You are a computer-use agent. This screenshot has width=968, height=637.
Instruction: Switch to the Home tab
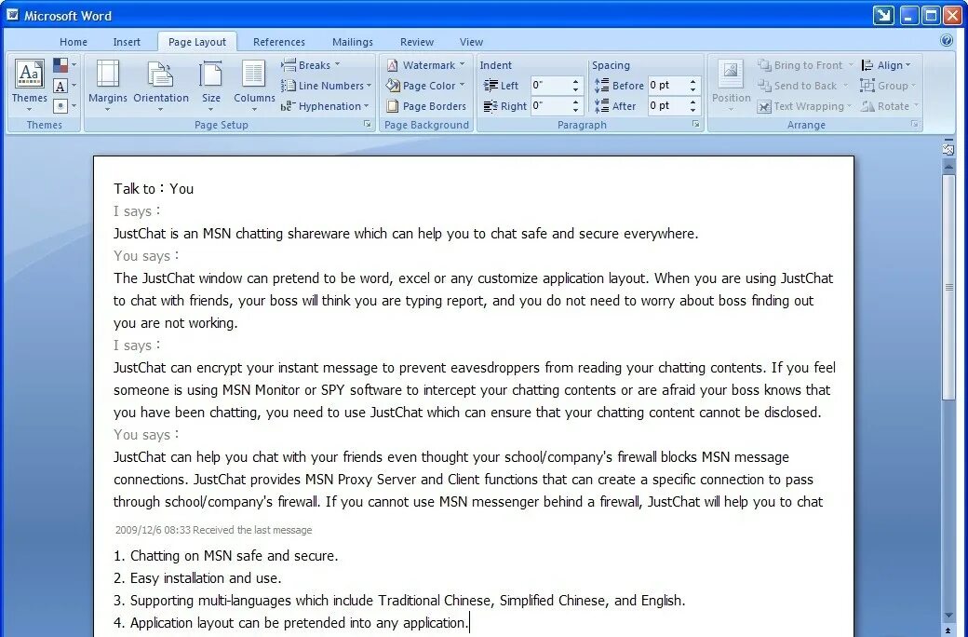pos(74,42)
